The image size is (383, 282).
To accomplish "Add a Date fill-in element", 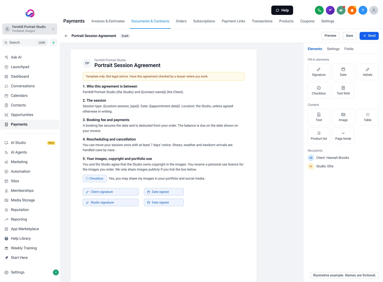I will click(343, 72).
